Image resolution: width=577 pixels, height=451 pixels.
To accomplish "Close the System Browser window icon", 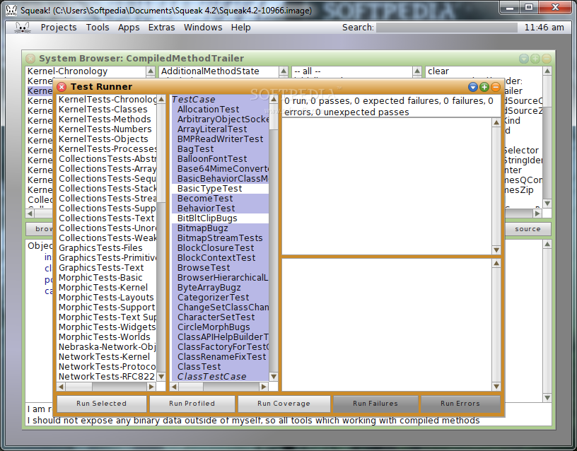I will (30, 59).
